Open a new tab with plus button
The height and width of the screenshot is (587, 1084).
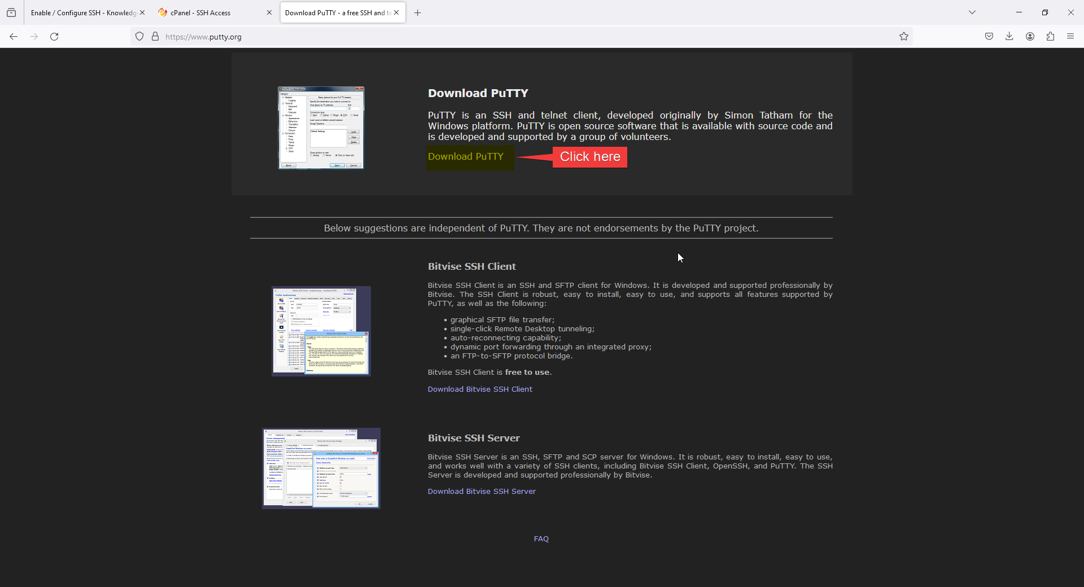[418, 13]
